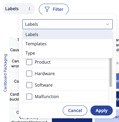Image resolution: width=119 pixels, height=122 pixels.
Task: Apply the selected filters
Action: pyautogui.click(x=102, y=111)
